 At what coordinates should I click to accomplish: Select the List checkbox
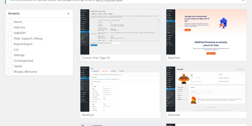(x=10, y=49)
